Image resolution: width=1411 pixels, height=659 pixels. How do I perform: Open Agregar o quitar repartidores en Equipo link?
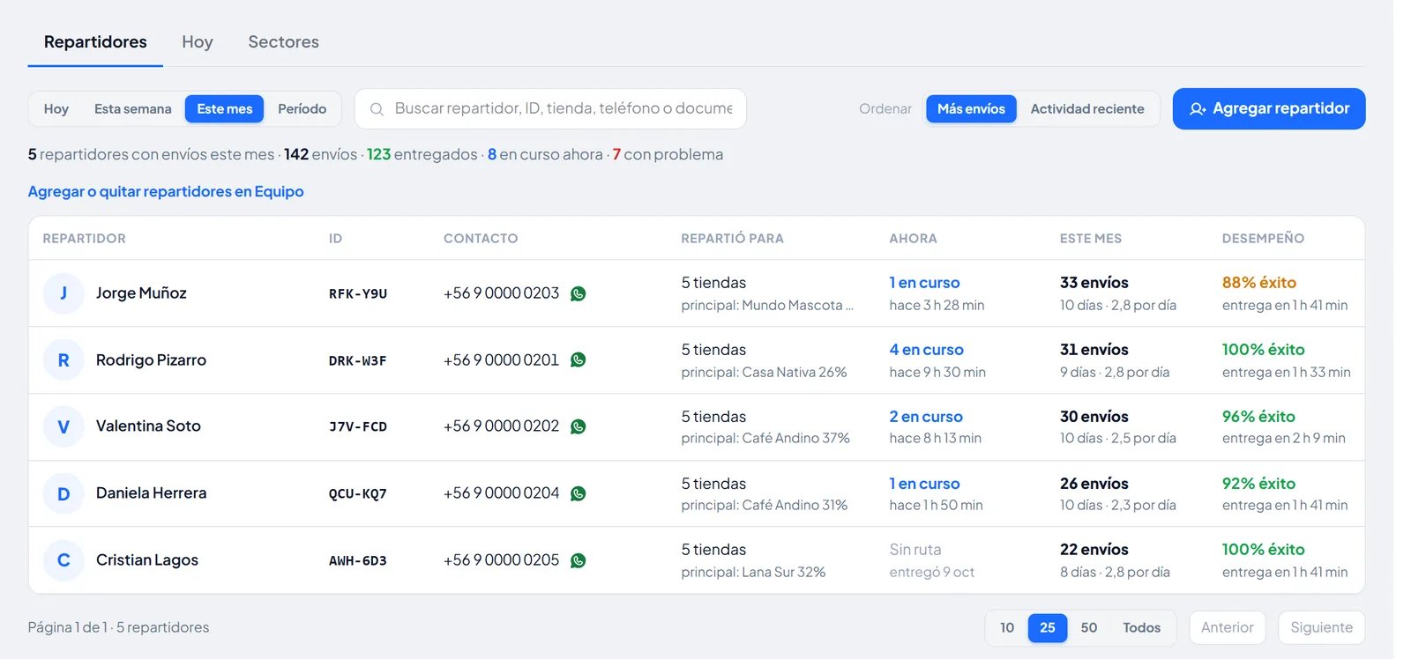pos(166,191)
